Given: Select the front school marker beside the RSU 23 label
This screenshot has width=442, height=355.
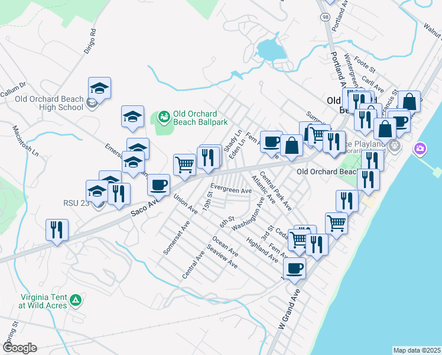Looking at the screenshot, I should [97, 192].
